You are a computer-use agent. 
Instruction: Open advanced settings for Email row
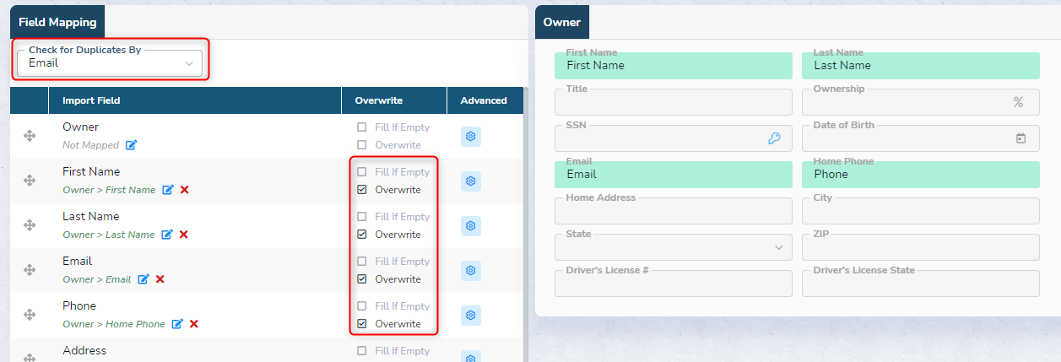pos(471,271)
